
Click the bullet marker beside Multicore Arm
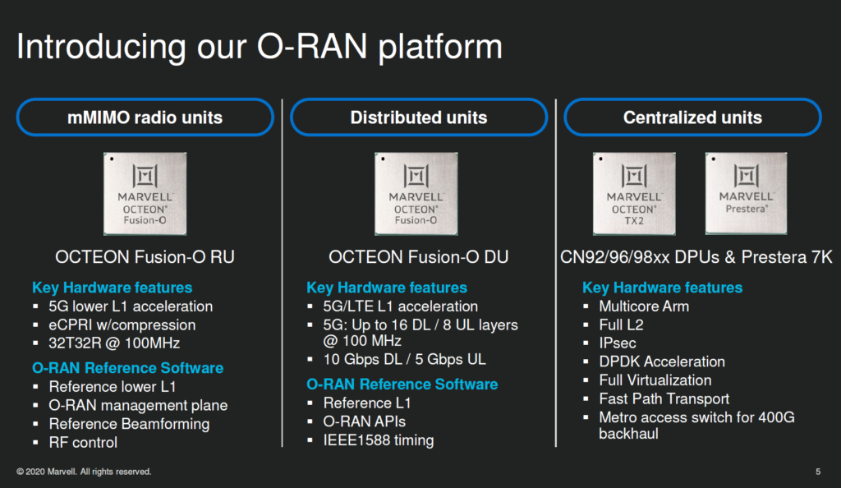[588, 306]
